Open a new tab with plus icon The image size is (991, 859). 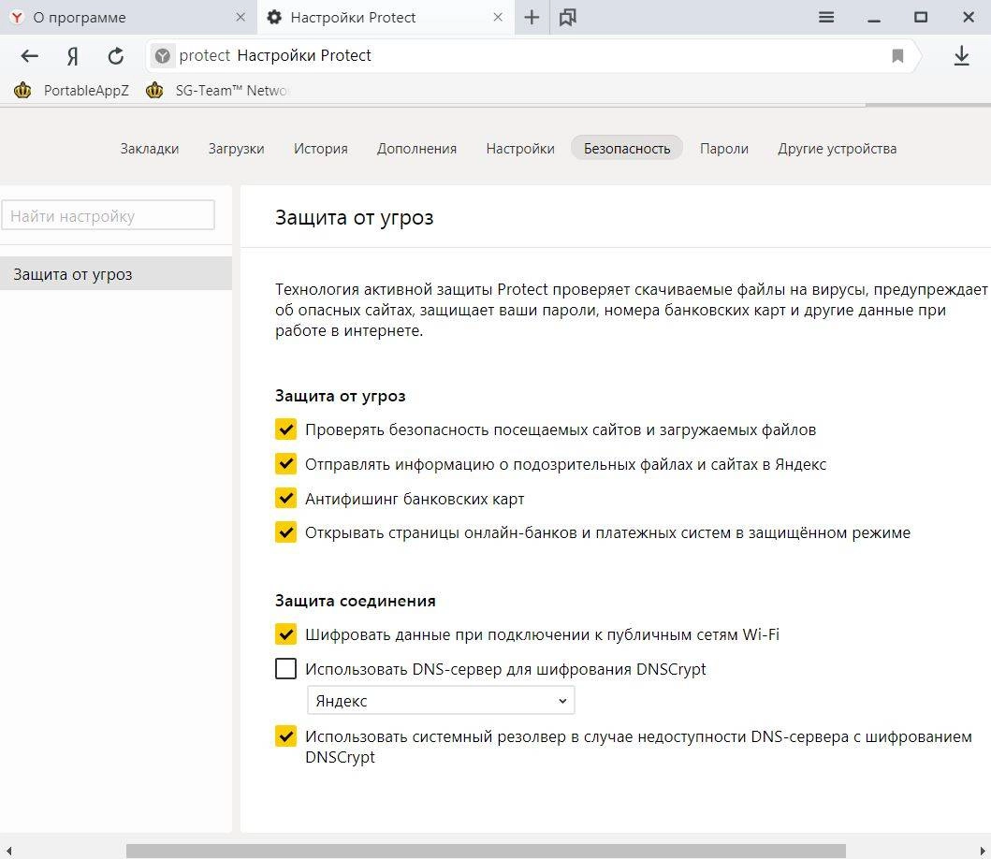[x=532, y=17]
